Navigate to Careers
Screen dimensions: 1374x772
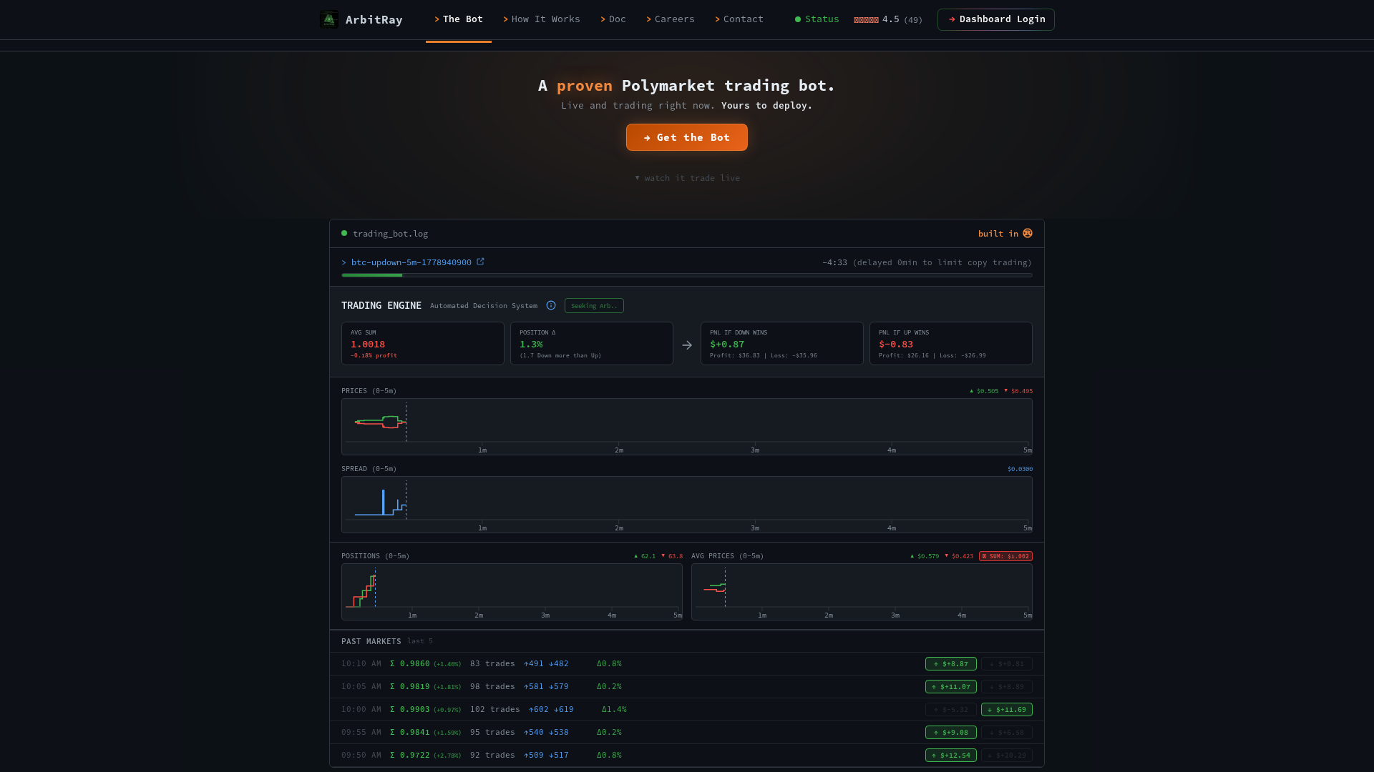click(671, 19)
